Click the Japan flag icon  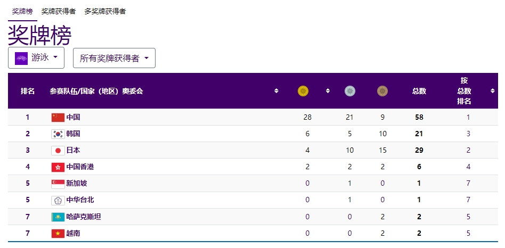pyautogui.click(x=58, y=150)
